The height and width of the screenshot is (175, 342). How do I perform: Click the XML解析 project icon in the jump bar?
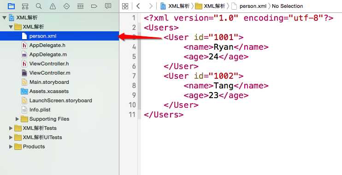click(x=163, y=6)
